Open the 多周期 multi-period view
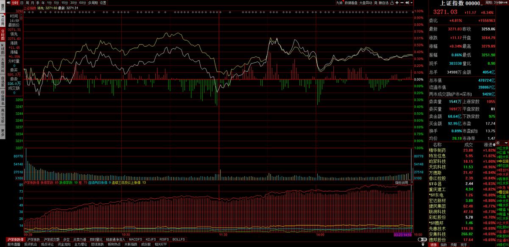Viewport: 509px width, 247px height. click(x=92, y=3)
